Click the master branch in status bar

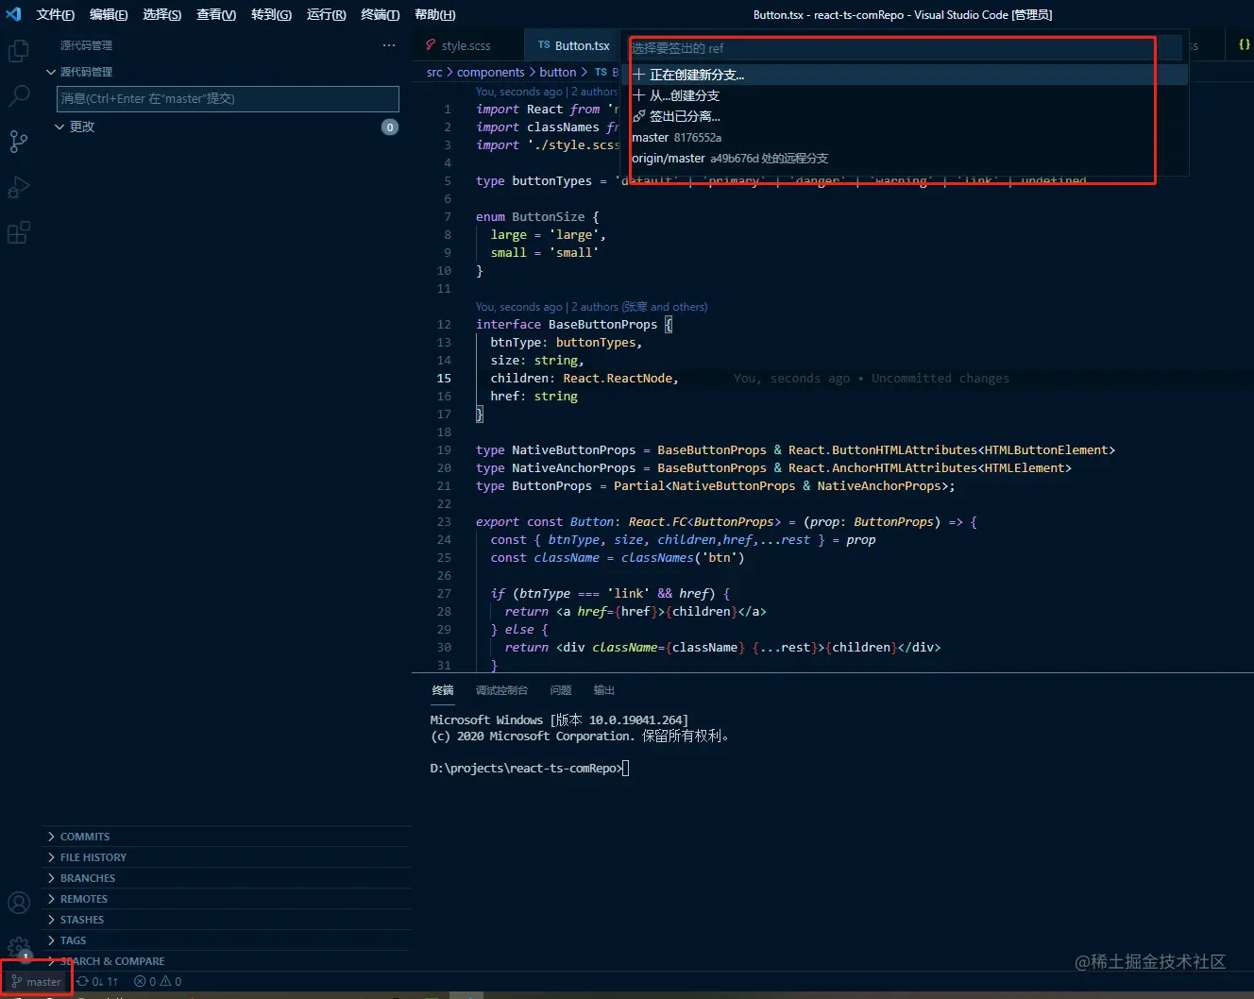[36, 982]
